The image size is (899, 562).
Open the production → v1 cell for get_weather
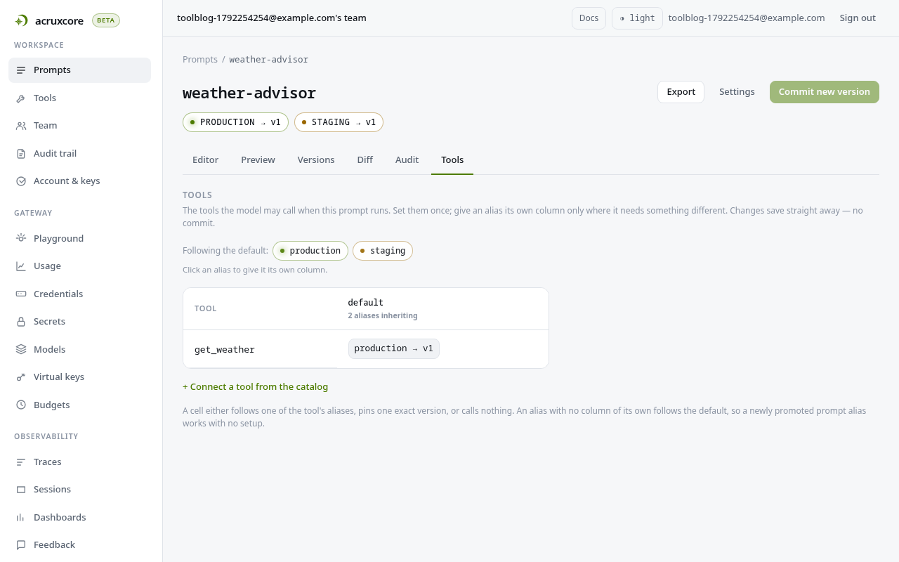(x=394, y=348)
